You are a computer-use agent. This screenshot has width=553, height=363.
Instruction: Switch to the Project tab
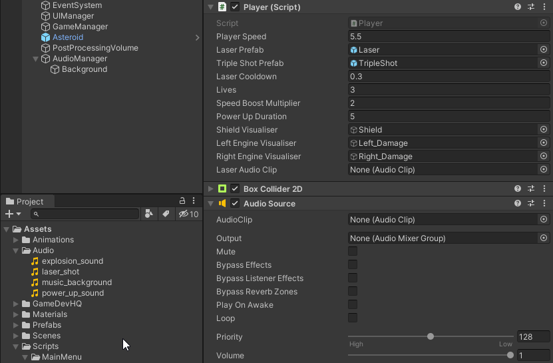25,201
